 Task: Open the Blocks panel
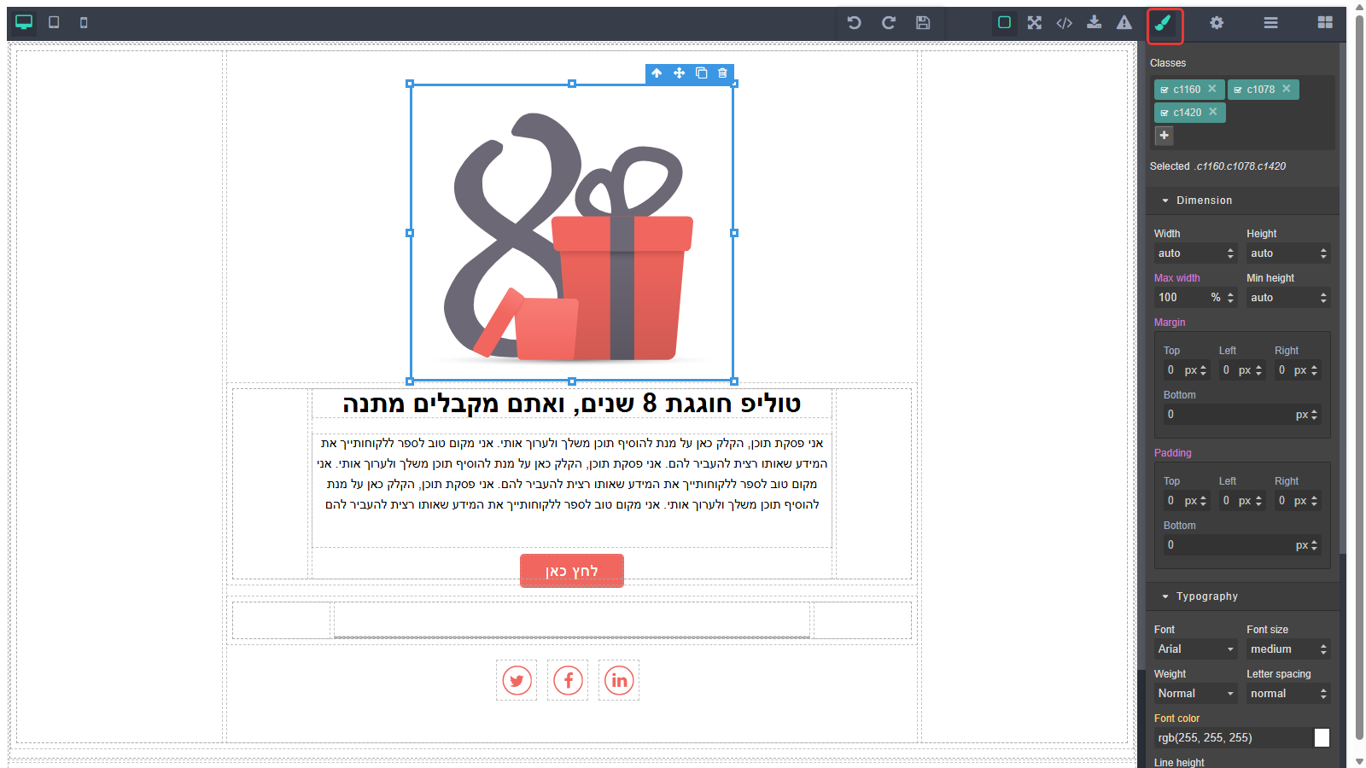point(1325,23)
